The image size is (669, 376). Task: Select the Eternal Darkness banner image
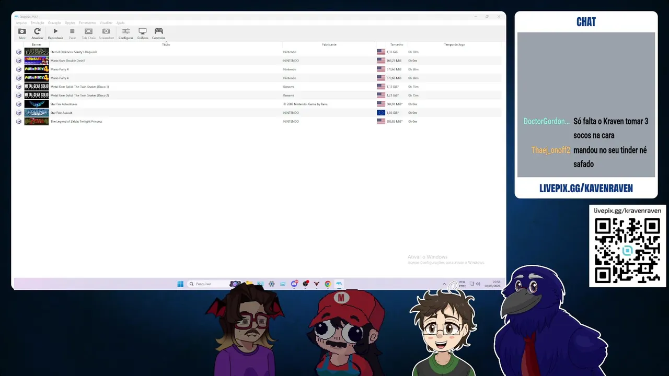37,52
